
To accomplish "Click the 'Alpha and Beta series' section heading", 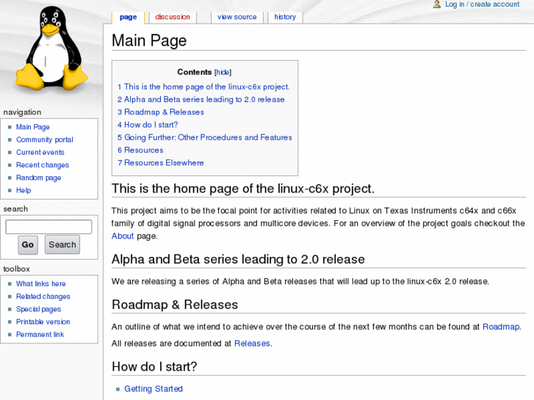I will click(x=238, y=259).
